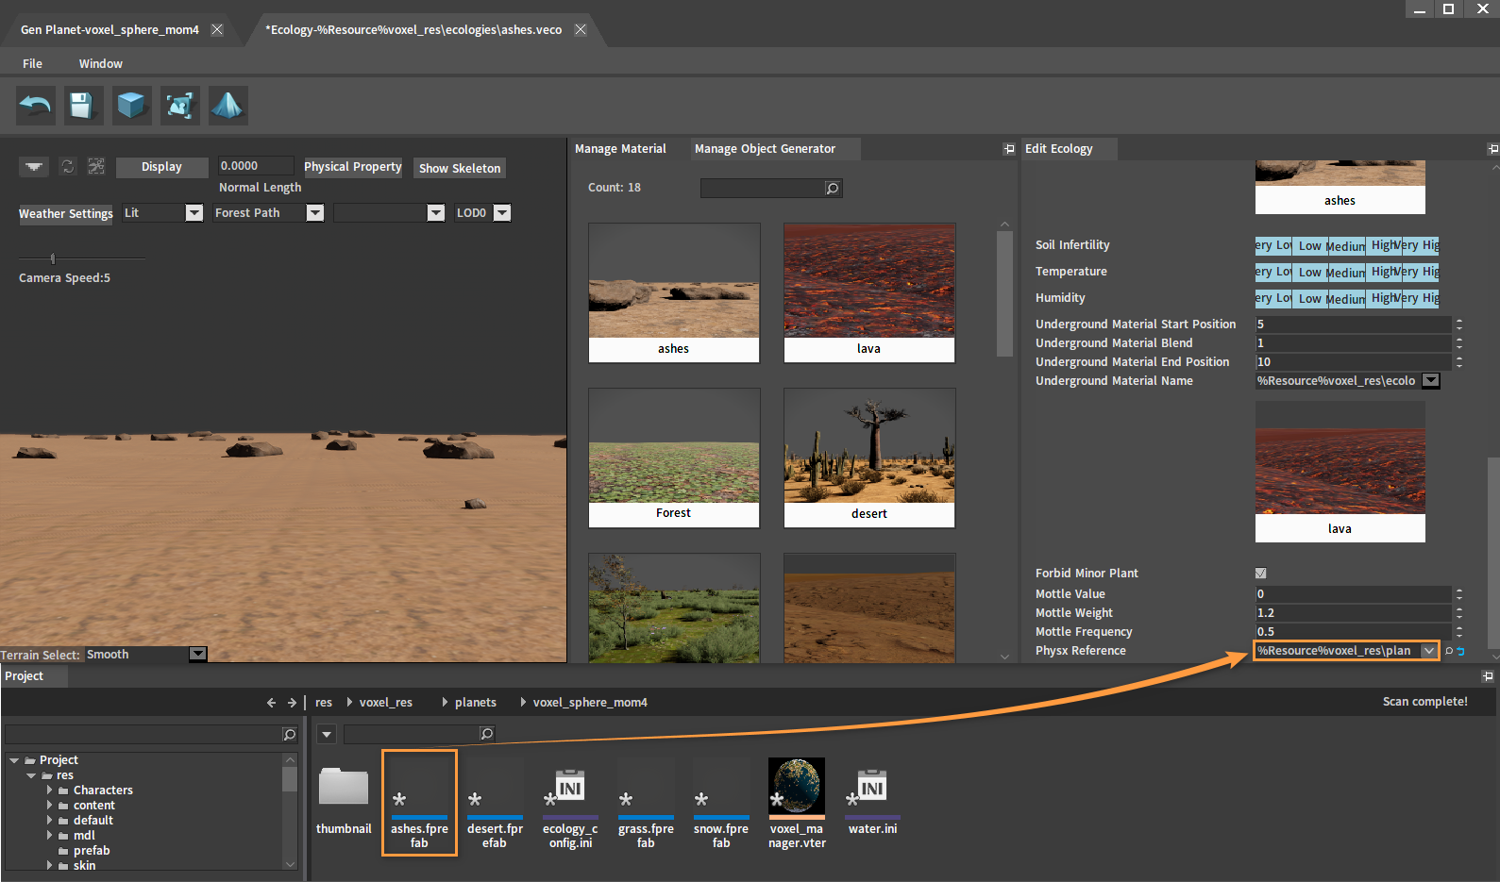Screen dimensions: 1500x882
Task: Toggle Humidity Very High option
Action: coord(1421,298)
